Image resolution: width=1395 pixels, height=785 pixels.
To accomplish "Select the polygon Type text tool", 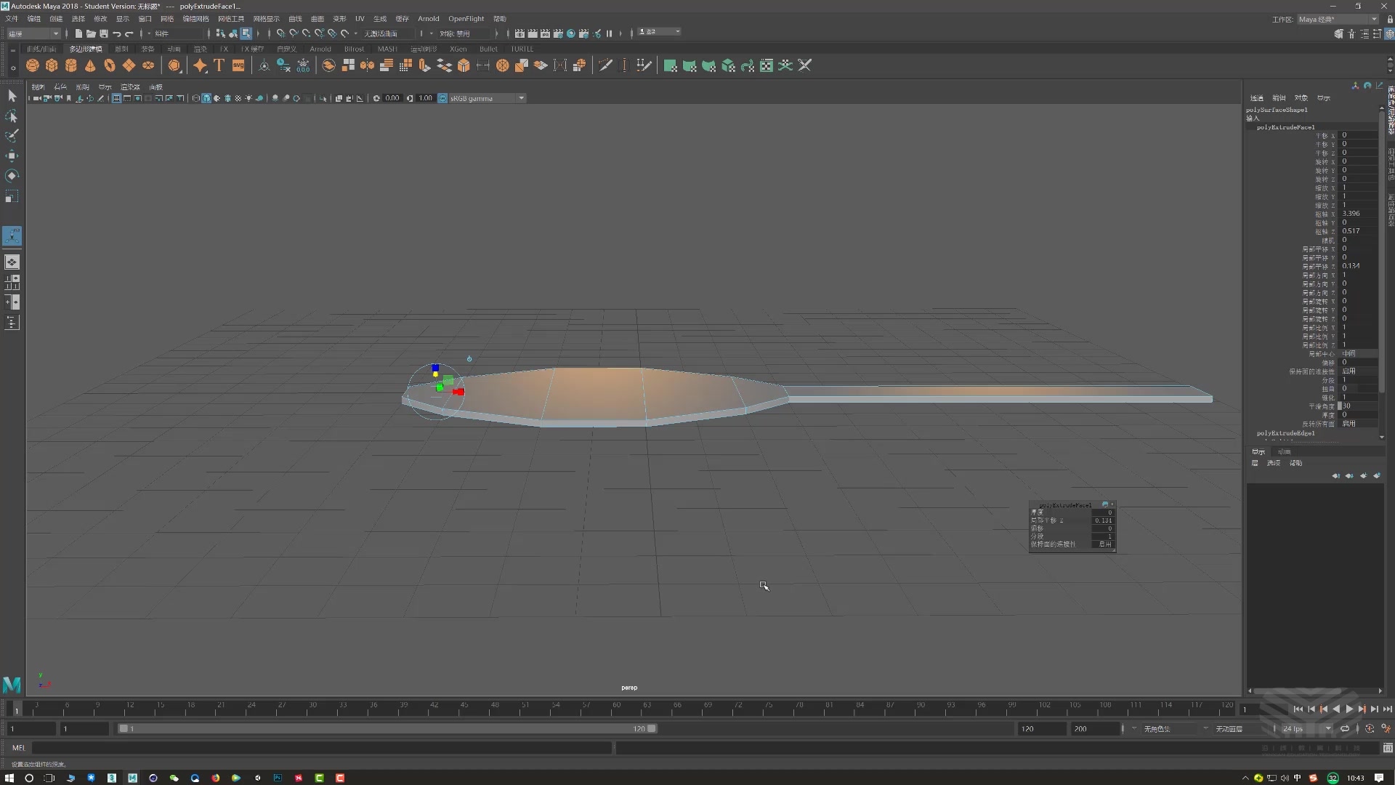I will tap(219, 65).
